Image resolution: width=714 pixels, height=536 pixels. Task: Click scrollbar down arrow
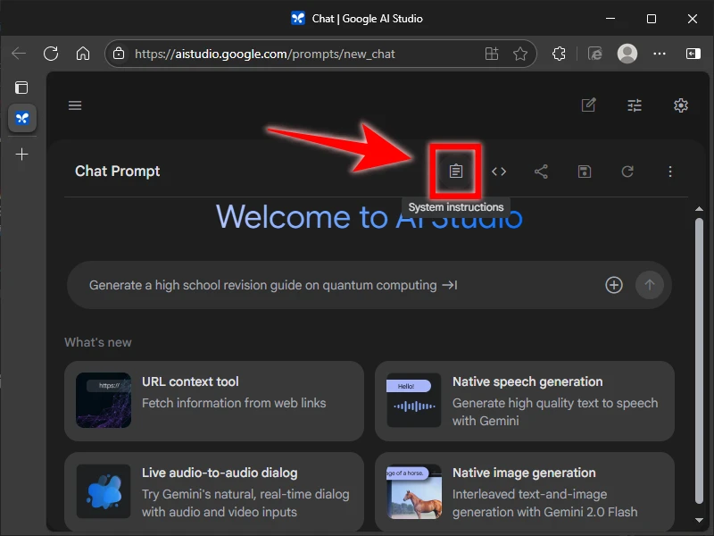699,520
